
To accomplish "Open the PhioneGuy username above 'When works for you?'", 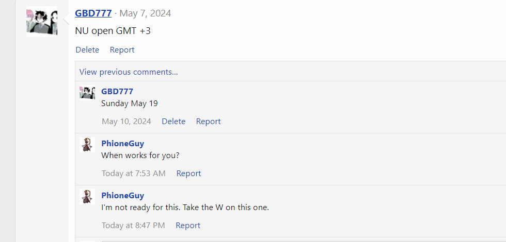I will (x=122, y=143).
